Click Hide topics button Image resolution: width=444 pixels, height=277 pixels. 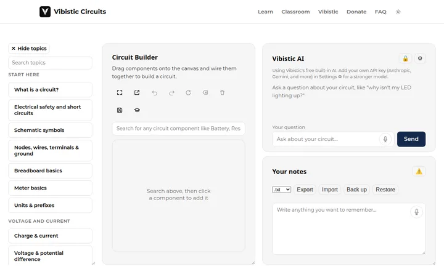[29, 49]
